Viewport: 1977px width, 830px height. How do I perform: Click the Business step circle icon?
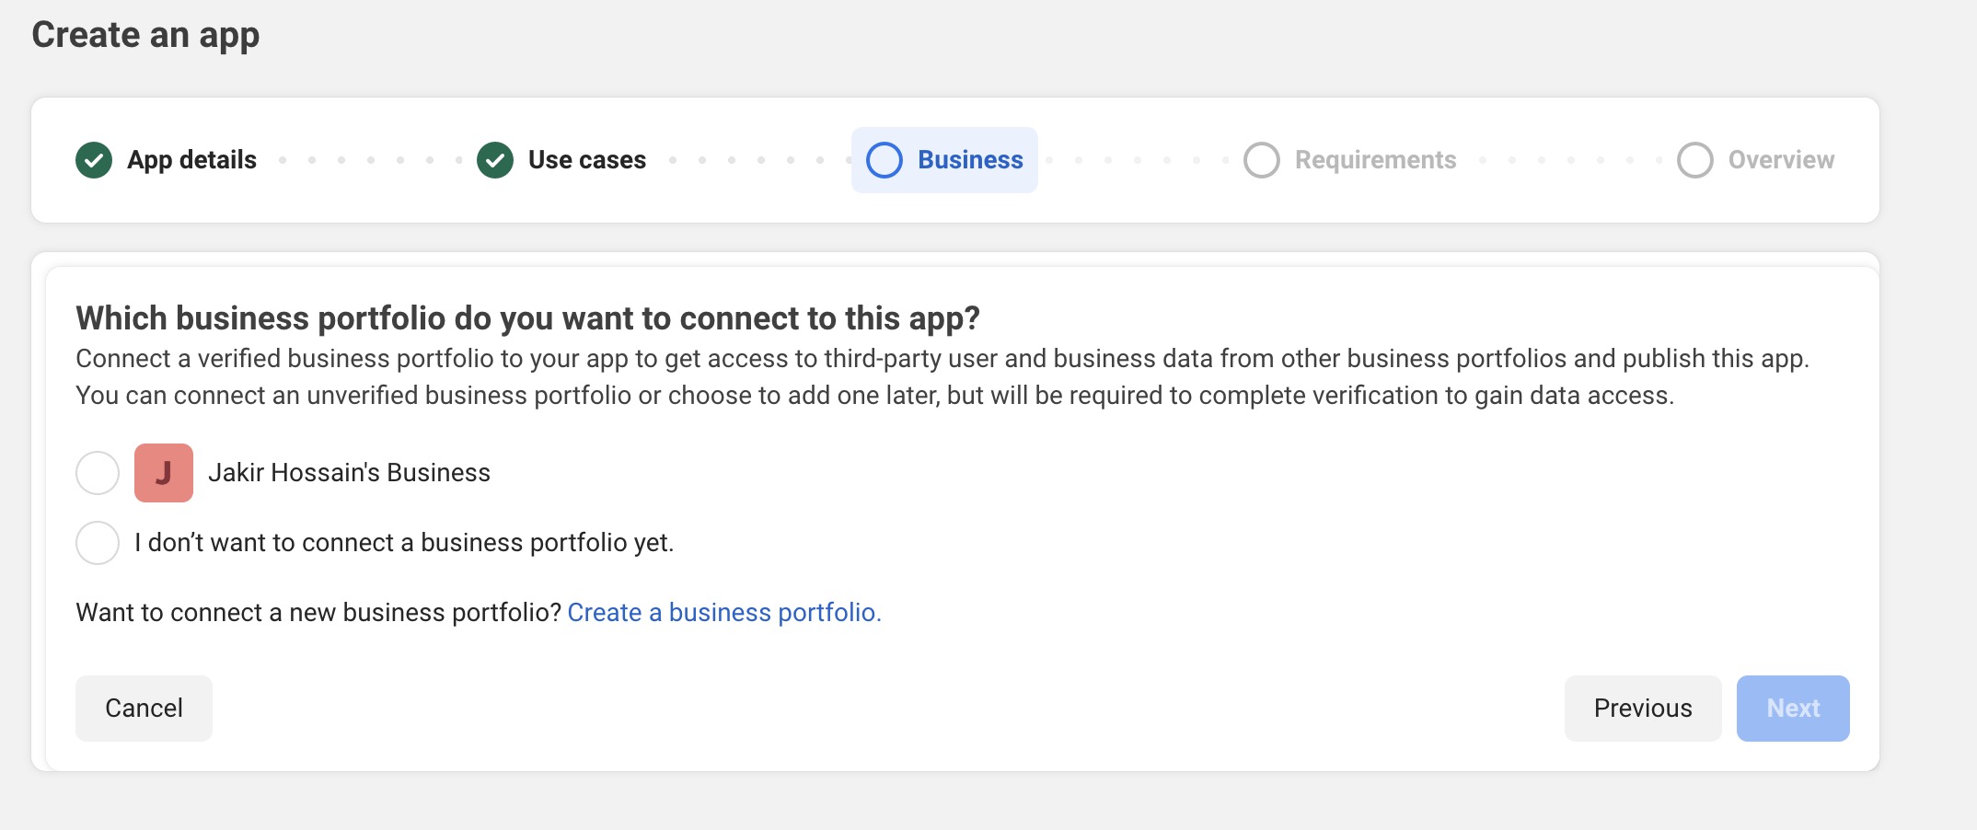tap(884, 160)
